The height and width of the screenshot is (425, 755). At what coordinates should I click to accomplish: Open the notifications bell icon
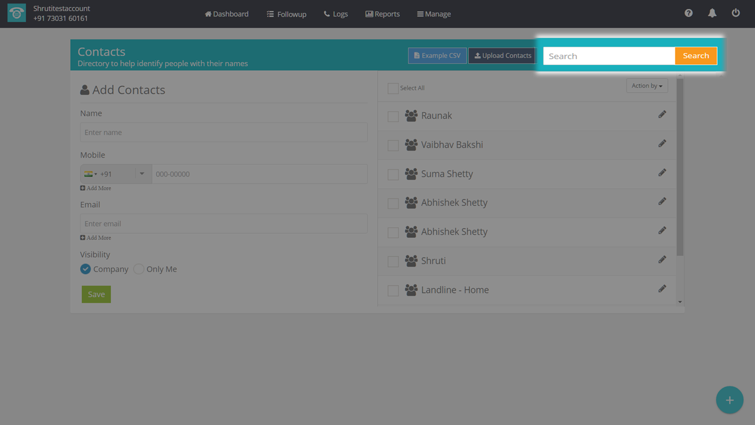click(712, 13)
